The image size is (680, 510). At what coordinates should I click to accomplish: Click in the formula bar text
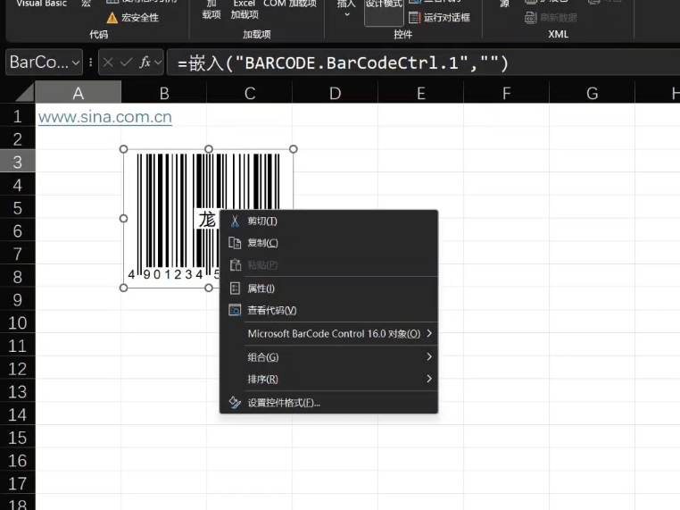click(x=343, y=63)
